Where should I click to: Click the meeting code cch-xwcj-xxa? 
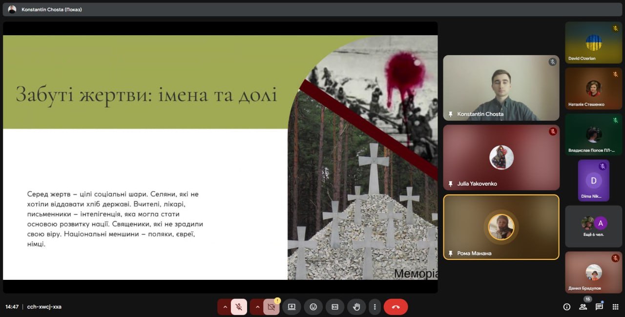44,307
